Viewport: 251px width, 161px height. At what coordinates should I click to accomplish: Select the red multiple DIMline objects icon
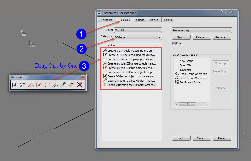click(40, 85)
